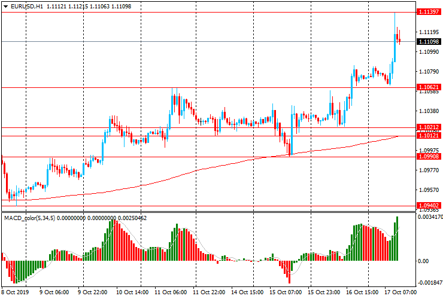
Task: Click the 17 Oct 07:00 time label
Action: point(400,292)
